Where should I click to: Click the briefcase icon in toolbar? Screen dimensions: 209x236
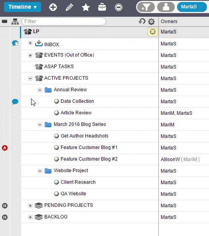click(102, 7)
